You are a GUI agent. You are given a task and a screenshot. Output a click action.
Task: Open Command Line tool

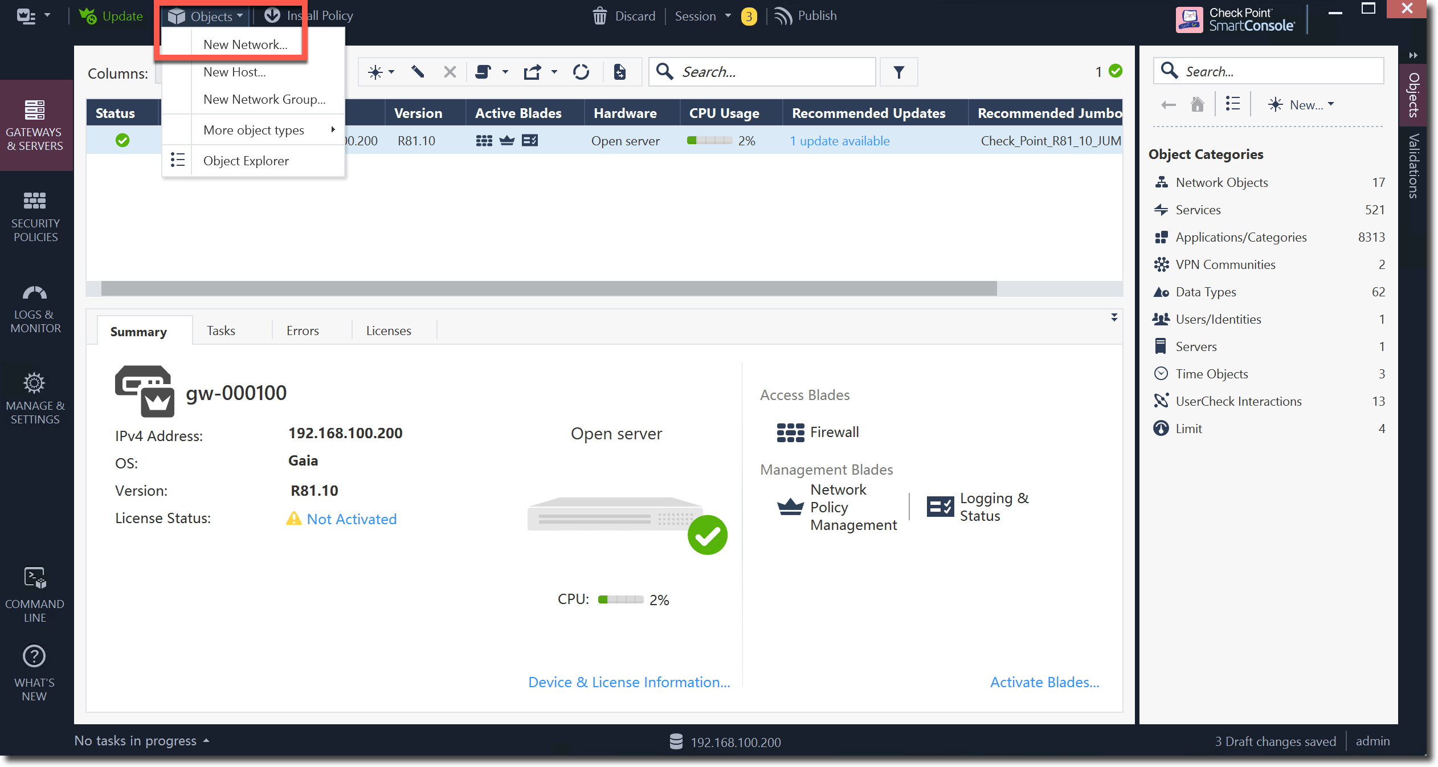coord(35,594)
